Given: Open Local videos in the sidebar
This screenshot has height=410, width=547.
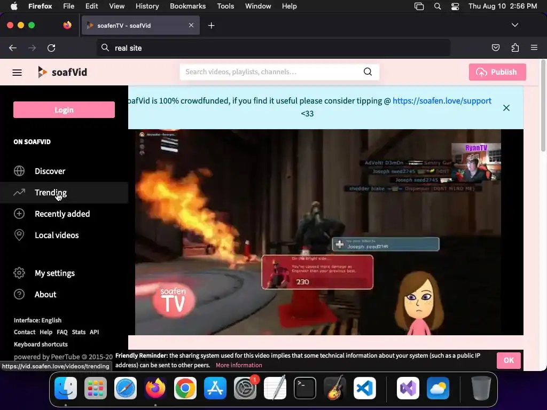Looking at the screenshot, I should coord(64,235).
